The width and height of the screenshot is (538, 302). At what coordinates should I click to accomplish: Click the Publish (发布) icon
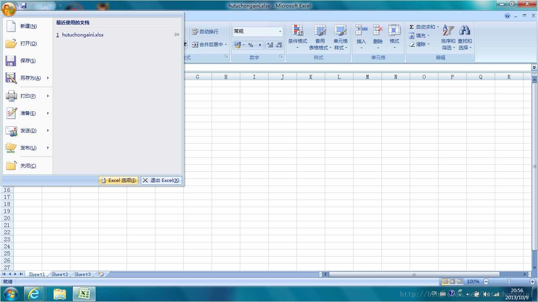pyautogui.click(x=11, y=148)
